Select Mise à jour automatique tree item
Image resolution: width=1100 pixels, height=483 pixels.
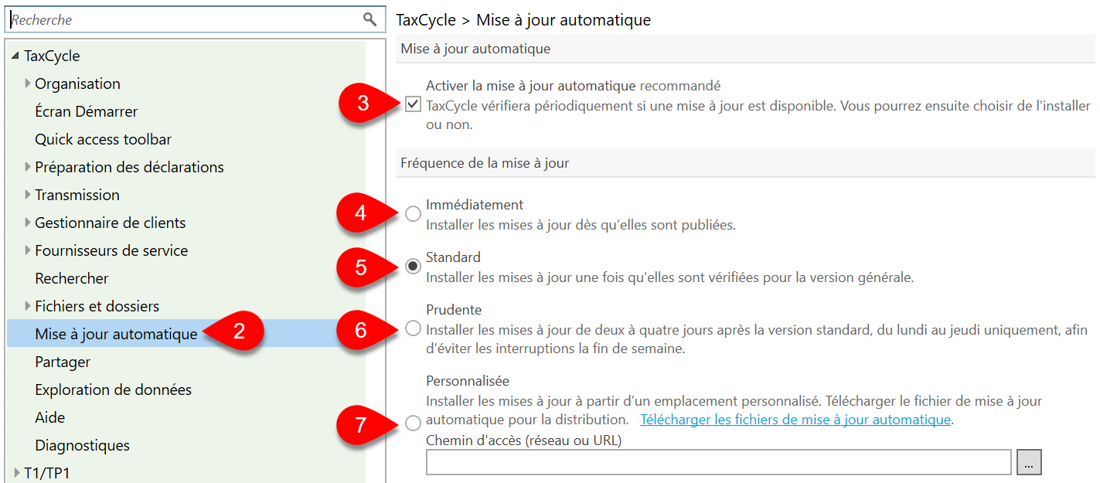(116, 334)
